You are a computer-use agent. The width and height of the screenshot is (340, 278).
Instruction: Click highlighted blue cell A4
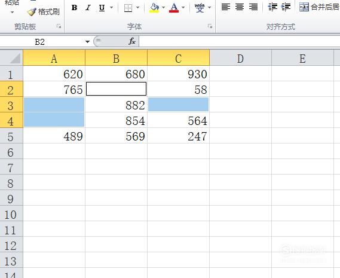click(54, 120)
